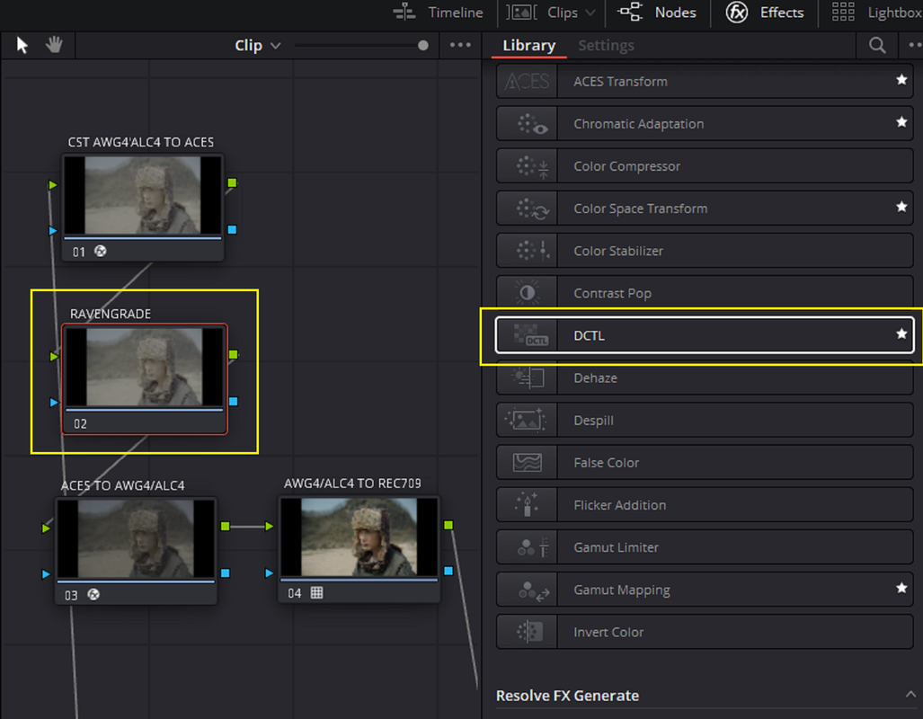This screenshot has height=719, width=923.
Task: Open the Lightbox view
Action: click(x=877, y=13)
